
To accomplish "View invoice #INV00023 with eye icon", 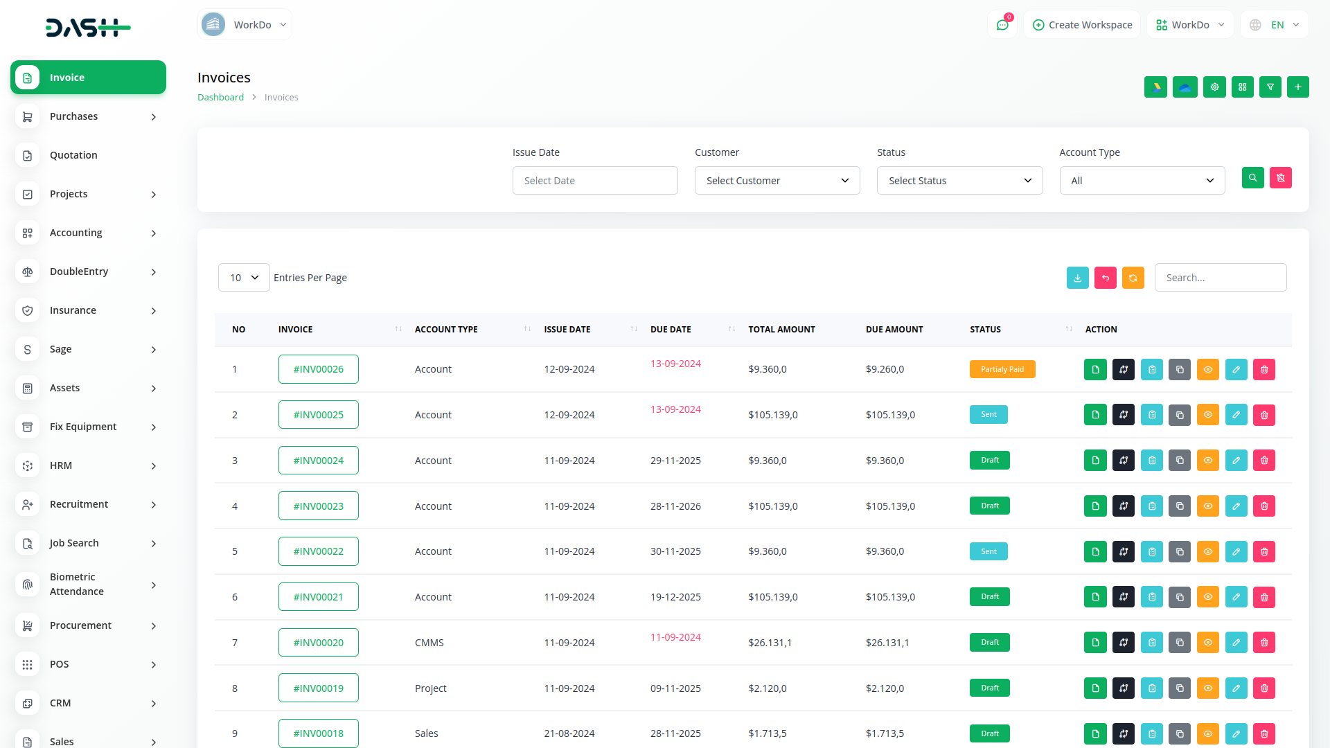I will point(1207,506).
